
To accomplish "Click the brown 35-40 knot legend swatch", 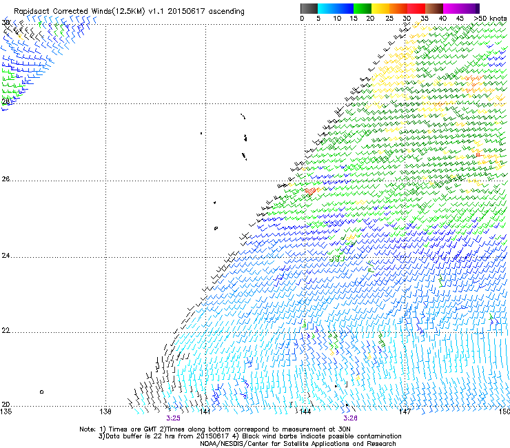I will 433,8.
